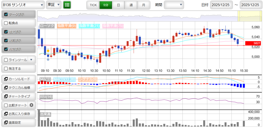Click the start date field 2025/12/25
Image resolution: width=264 pixels, height=128 pixels.
pyautogui.click(x=221, y=5)
